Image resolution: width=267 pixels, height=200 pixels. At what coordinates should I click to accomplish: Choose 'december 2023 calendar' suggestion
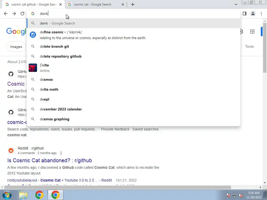pos(133,109)
